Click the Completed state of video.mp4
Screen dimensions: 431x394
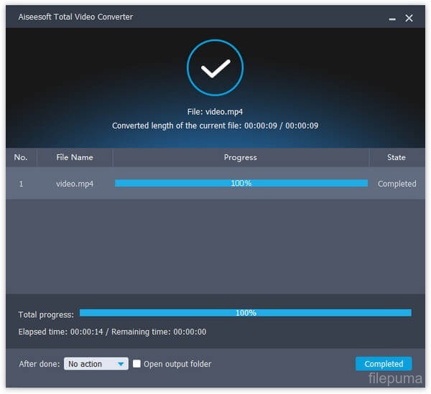point(397,184)
